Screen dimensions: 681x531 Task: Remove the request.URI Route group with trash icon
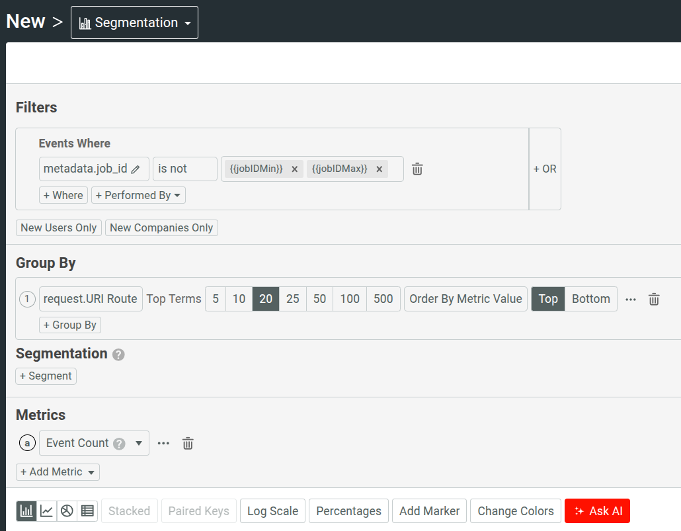tap(654, 299)
